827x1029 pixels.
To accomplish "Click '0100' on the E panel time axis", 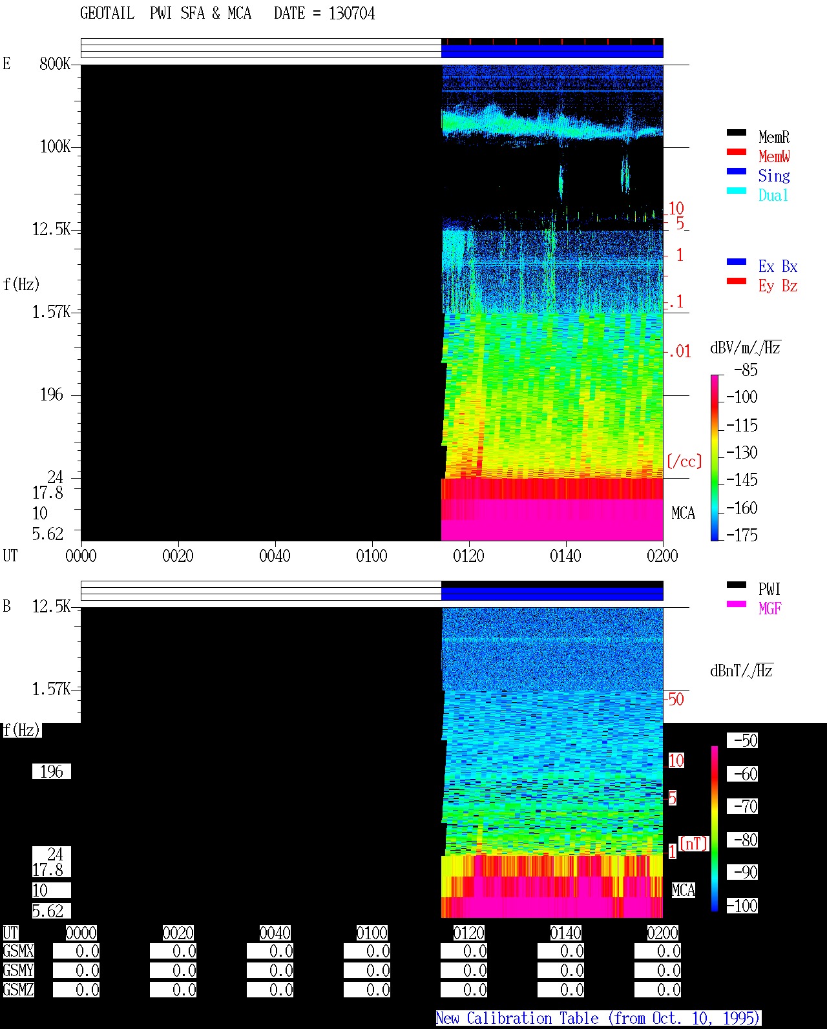I will click(x=372, y=556).
